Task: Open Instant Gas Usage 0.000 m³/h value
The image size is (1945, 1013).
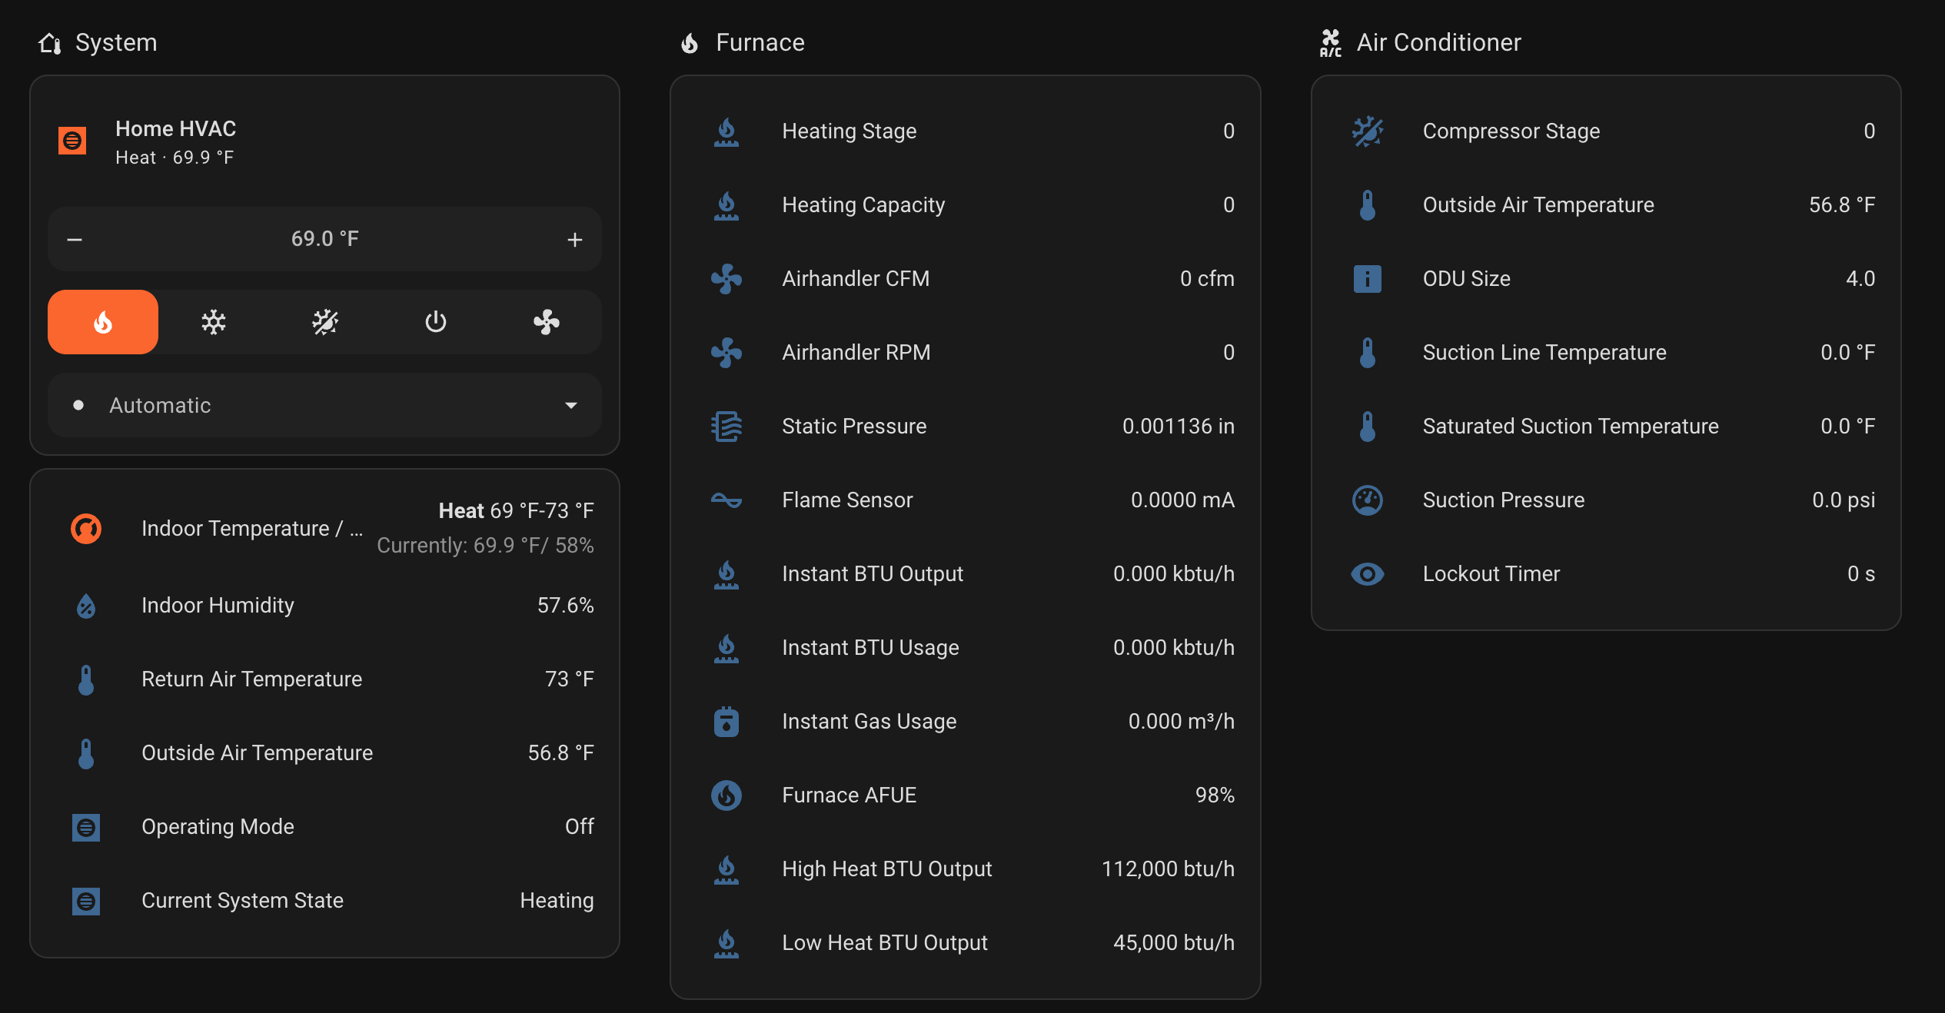Action: 1182,722
